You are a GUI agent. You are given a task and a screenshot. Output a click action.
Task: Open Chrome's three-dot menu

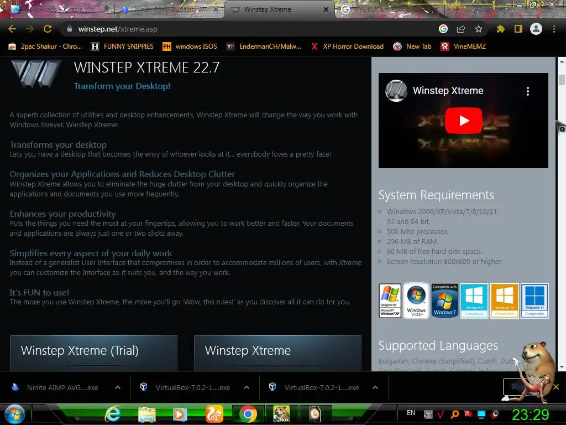click(554, 29)
